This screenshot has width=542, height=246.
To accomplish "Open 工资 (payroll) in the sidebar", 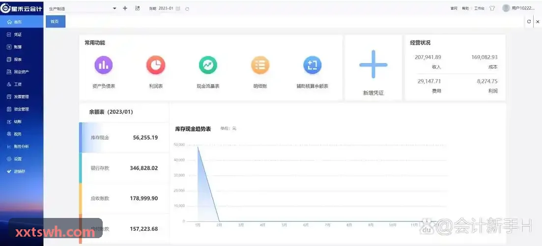I will (22, 85).
